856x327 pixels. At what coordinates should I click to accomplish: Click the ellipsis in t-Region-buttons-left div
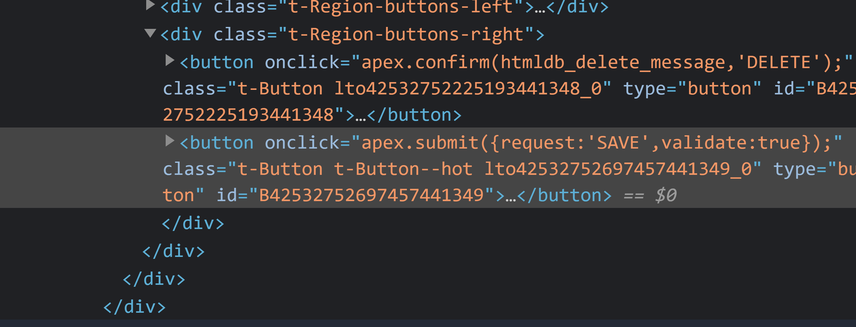tap(540, 8)
